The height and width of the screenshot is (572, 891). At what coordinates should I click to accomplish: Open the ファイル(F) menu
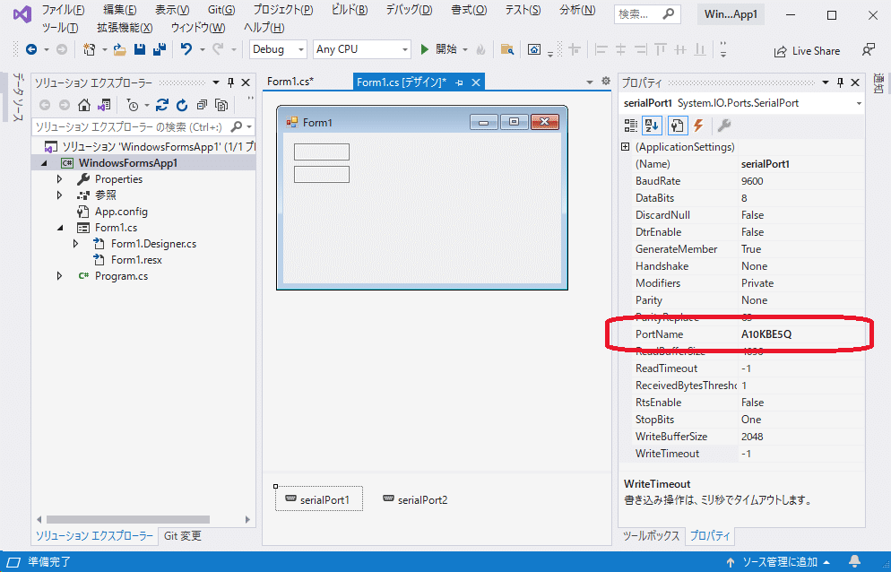coord(63,10)
